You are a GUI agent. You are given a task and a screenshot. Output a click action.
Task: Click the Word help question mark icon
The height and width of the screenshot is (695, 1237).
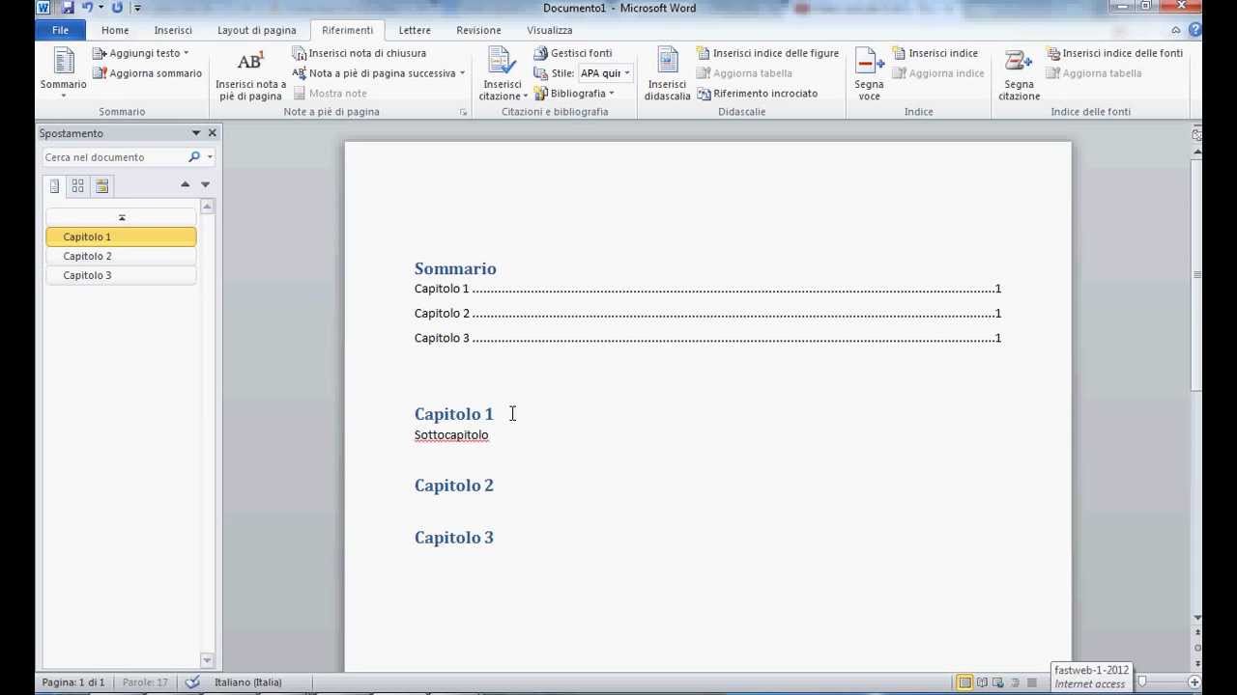[1194, 30]
